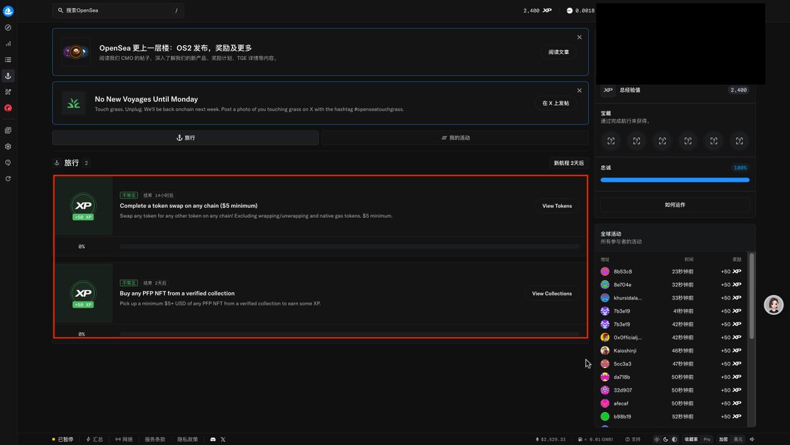Open the compass Discover icon in sidebar

[8, 28]
